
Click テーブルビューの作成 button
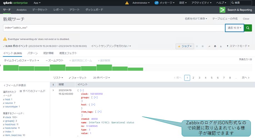pos(225,19)
